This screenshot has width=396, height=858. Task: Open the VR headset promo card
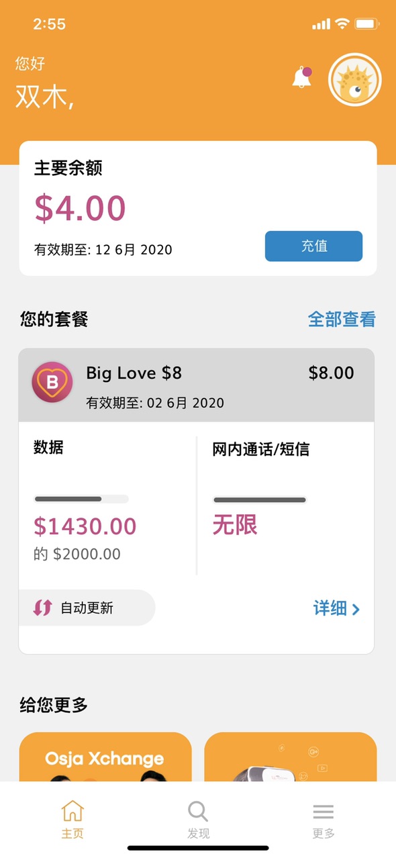tap(291, 757)
